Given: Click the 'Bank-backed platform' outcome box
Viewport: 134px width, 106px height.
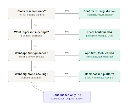Looking at the screenshot, I should (x=99, y=76).
